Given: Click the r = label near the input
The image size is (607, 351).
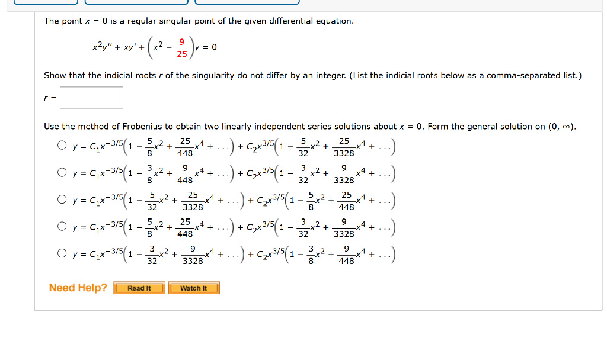Looking at the screenshot, I should click(x=49, y=97).
